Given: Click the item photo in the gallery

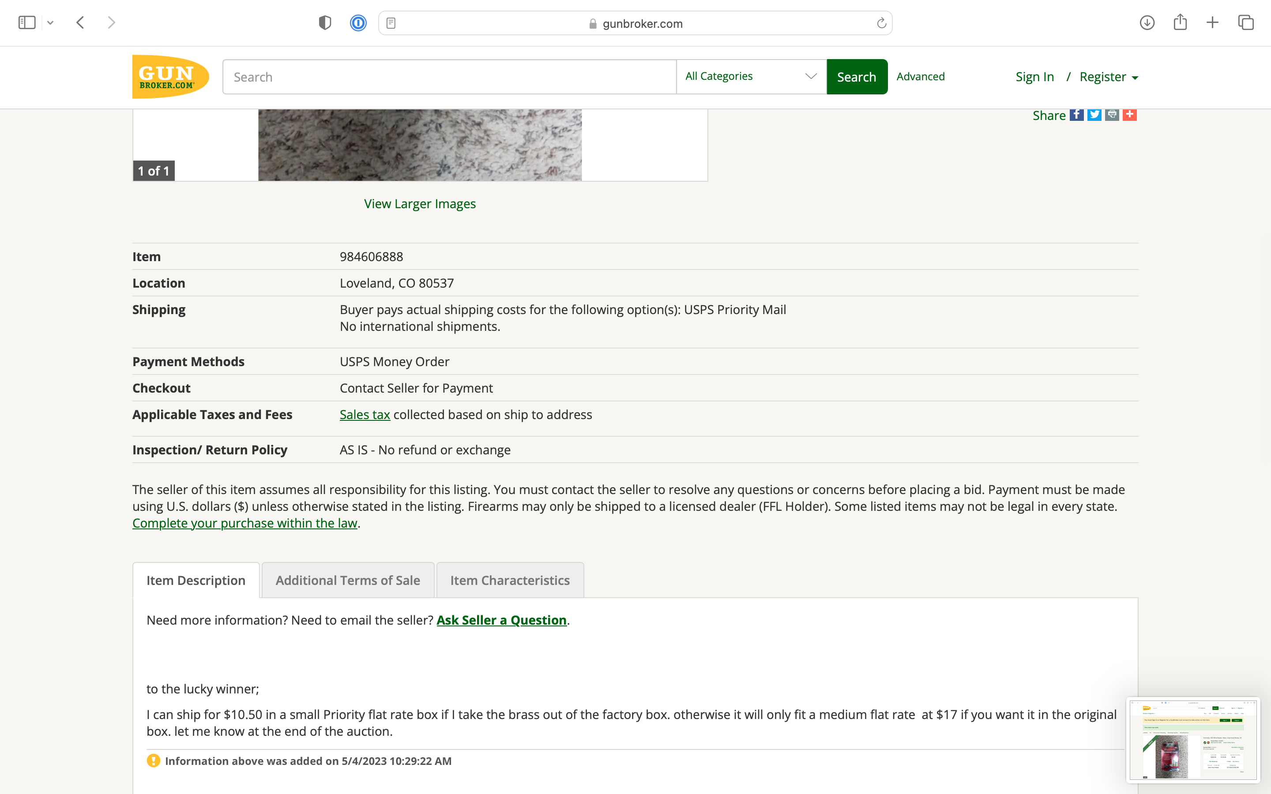Looking at the screenshot, I should click(420, 145).
